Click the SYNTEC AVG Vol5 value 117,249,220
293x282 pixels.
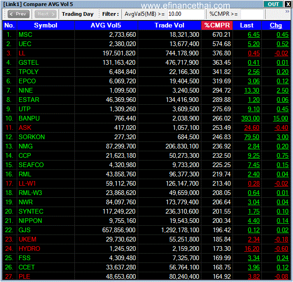point(119,211)
